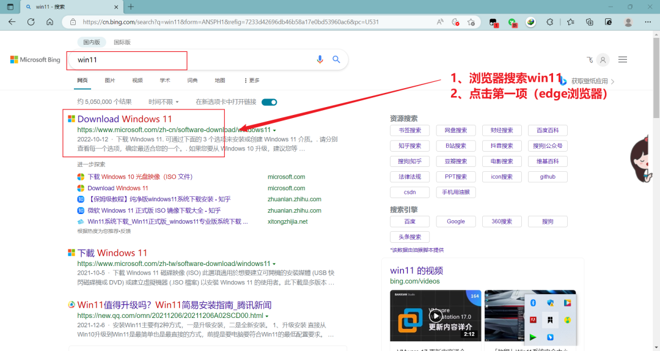Add page to favorites star icon
Screen dimensions: 660x351
tap(471, 22)
